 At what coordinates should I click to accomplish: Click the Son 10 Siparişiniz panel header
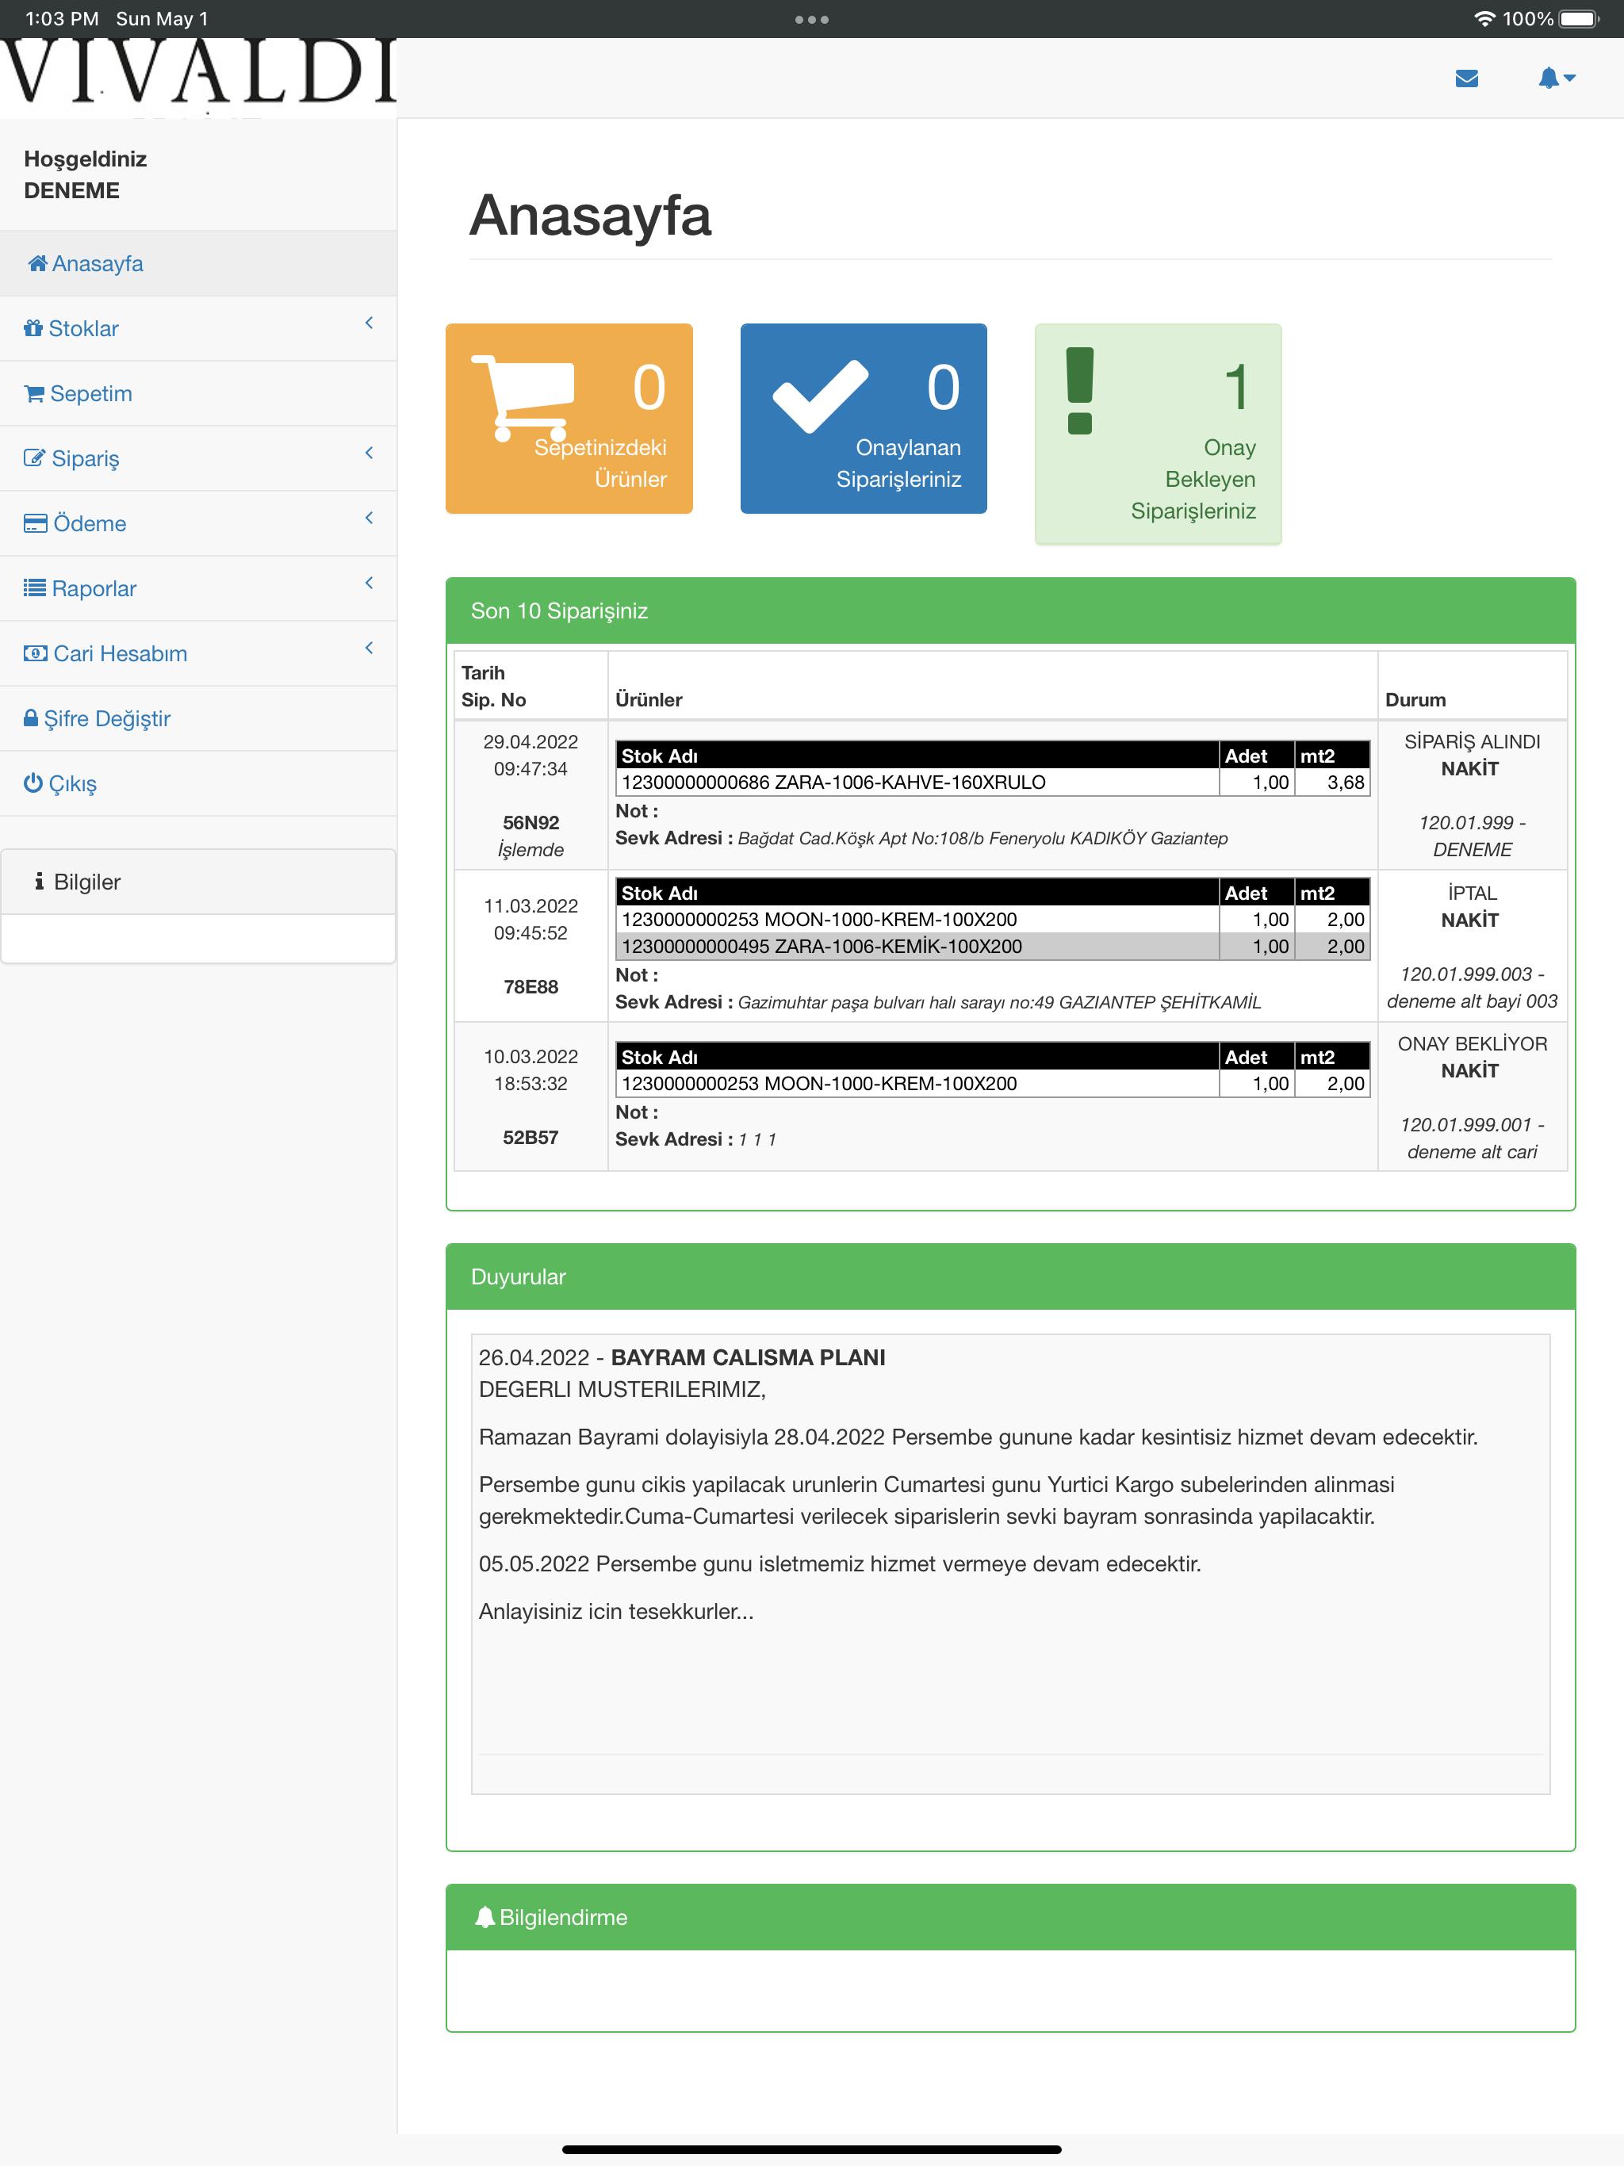click(x=1010, y=611)
